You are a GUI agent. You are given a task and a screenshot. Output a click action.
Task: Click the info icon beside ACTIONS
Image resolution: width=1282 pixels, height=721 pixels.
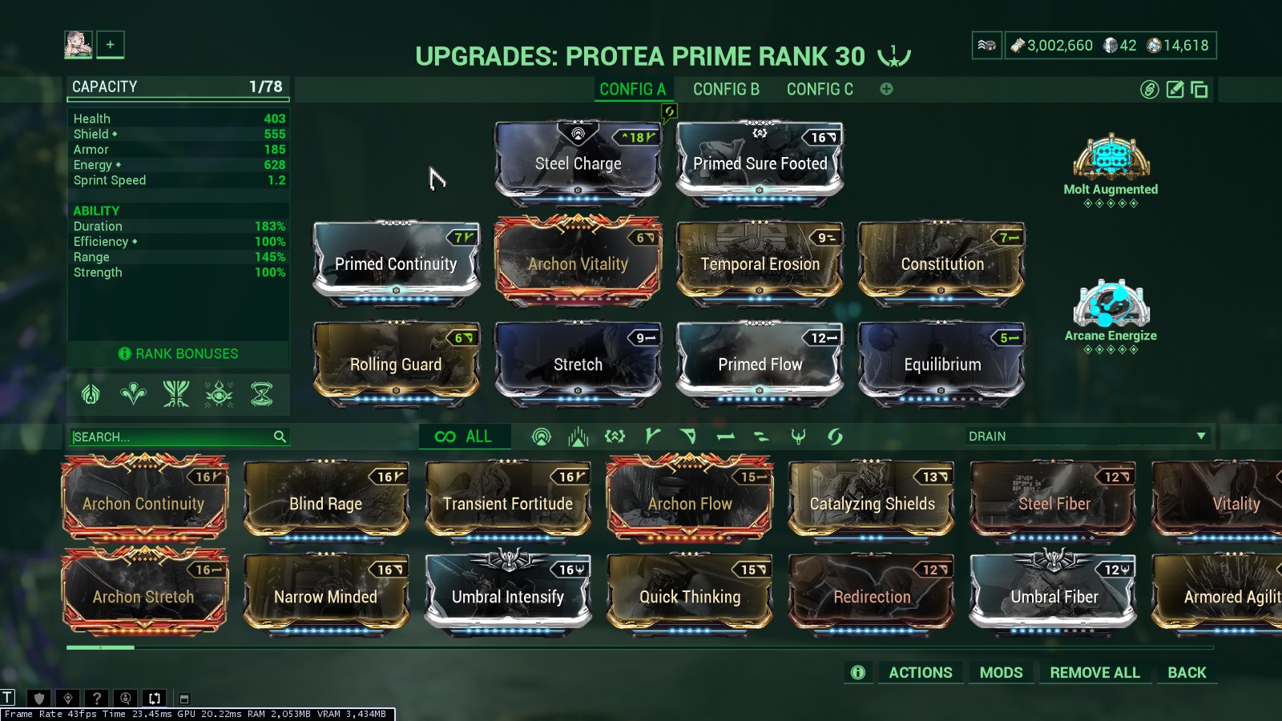tap(858, 673)
